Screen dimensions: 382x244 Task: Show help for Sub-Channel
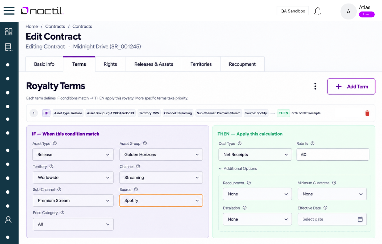point(59,190)
